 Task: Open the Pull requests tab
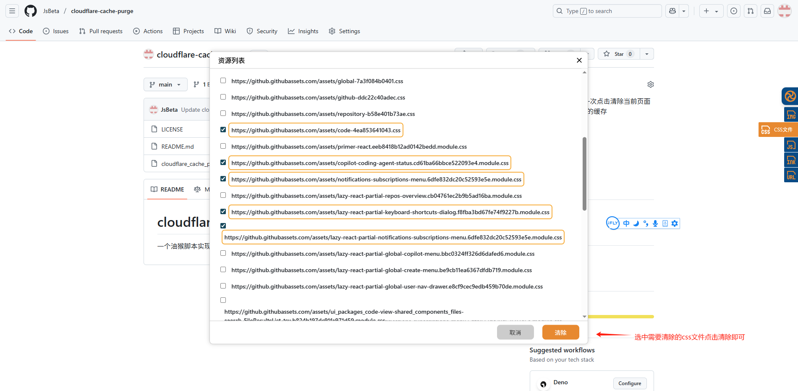click(101, 31)
